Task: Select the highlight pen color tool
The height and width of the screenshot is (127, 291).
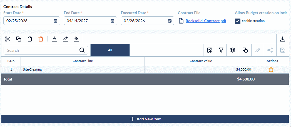Action: (66, 39)
